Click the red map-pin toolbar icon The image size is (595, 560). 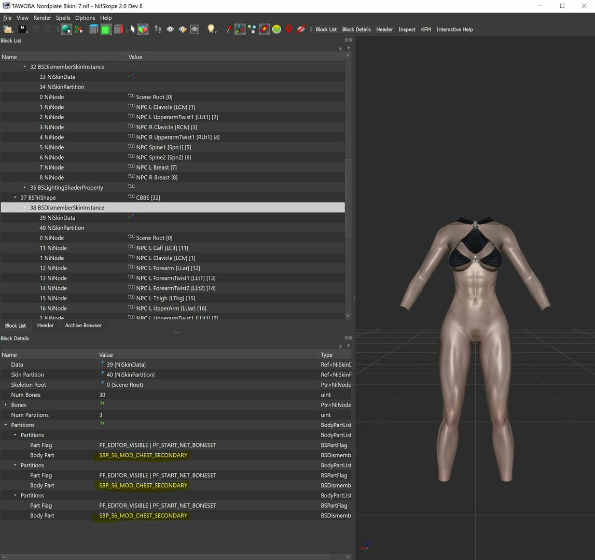(289, 29)
